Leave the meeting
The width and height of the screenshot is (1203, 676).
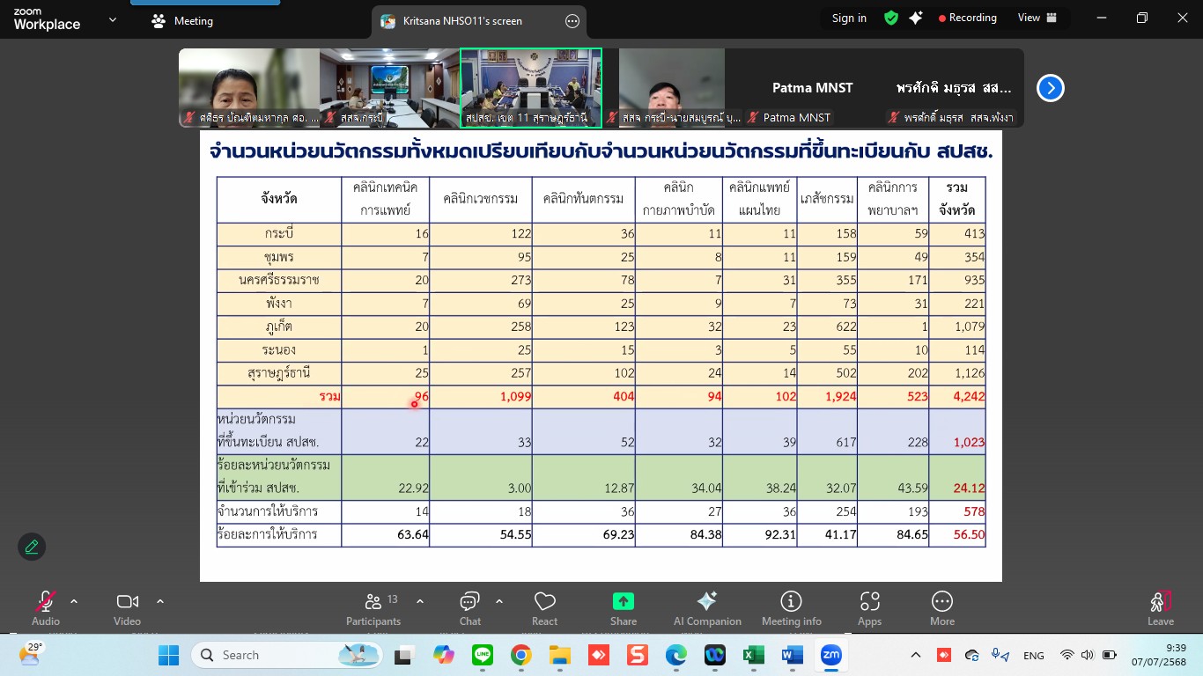click(x=1160, y=606)
